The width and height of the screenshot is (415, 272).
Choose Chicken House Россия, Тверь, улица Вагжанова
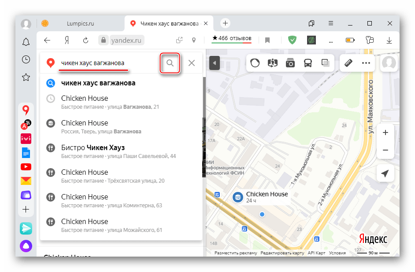(121, 127)
